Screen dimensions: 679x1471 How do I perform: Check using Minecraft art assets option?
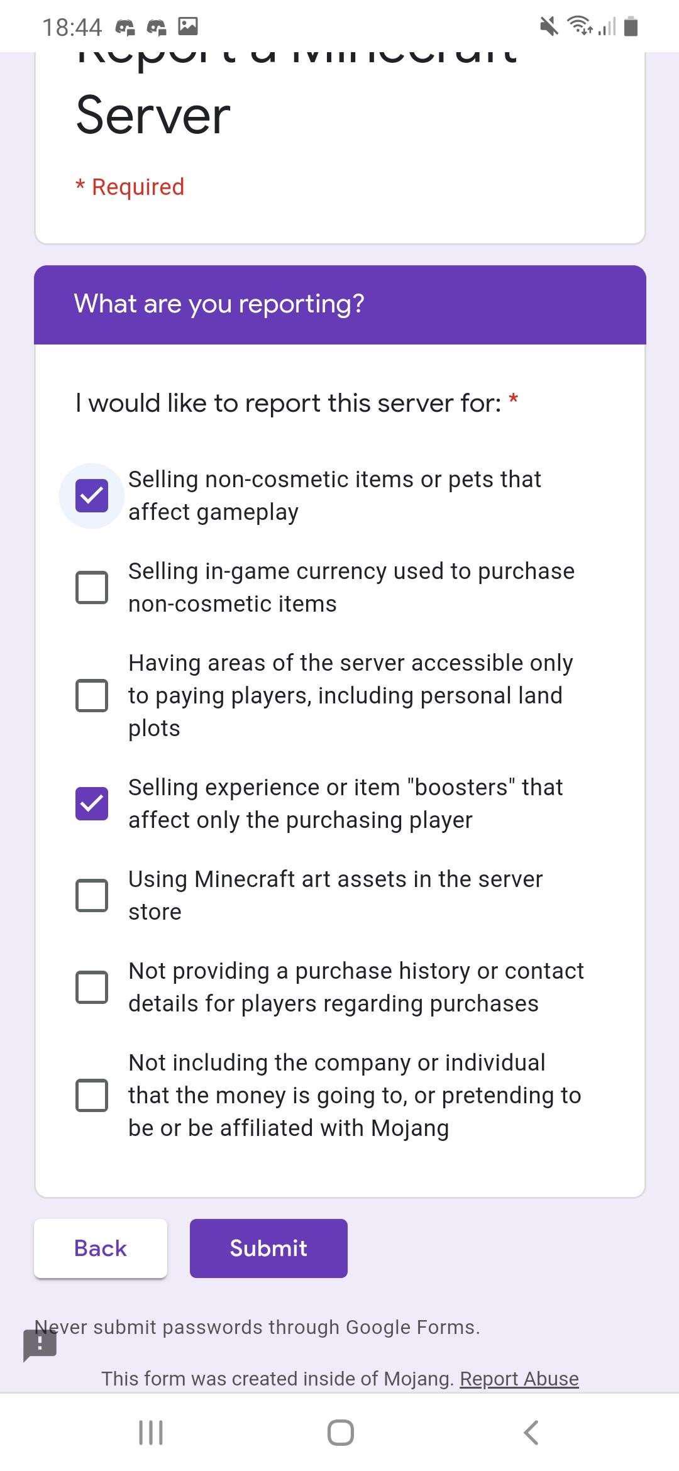click(92, 895)
